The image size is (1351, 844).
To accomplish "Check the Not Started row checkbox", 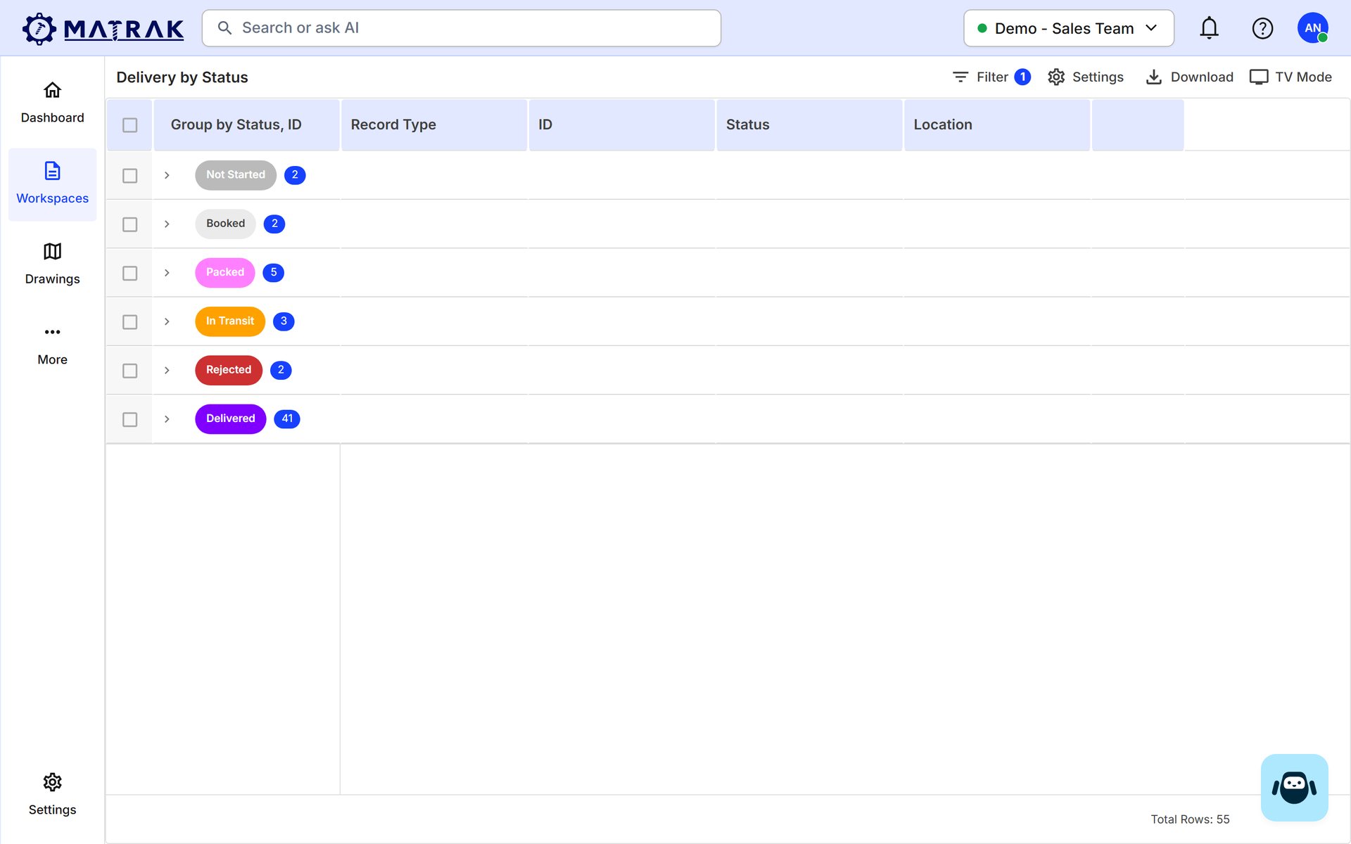I will tap(129, 175).
